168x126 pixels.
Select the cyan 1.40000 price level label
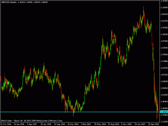point(164,112)
